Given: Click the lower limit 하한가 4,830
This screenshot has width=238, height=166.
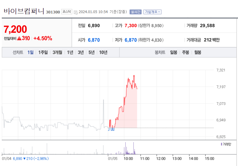Looking at the screenshot, I should click(151, 40).
